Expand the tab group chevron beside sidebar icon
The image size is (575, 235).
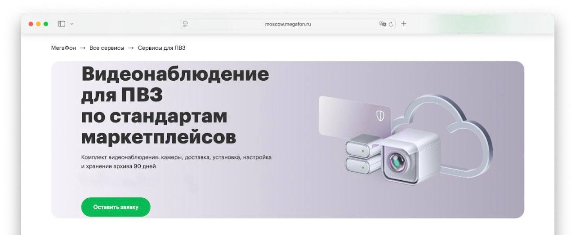[x=72, y=24]
